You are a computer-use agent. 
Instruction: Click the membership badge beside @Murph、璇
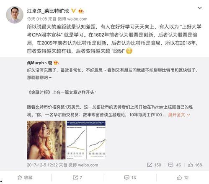[x=57, y=63]
